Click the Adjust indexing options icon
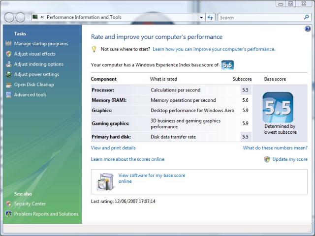 point(8,64)
